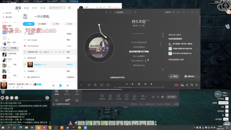Viewport: 231px width, 130px height.
Task: Click the blue 播放 play-all button
Action: click(29, 24)
